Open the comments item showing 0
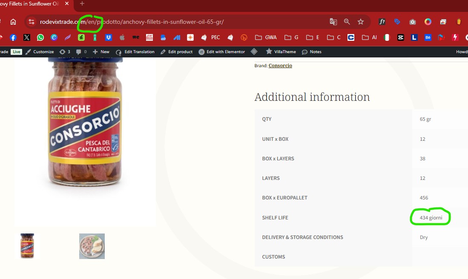 [81, 51]
